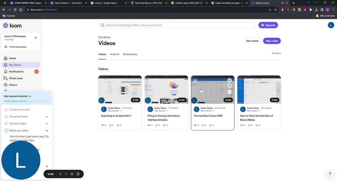Click the Translate bookmark
The image size is (337, 181).
9,16
